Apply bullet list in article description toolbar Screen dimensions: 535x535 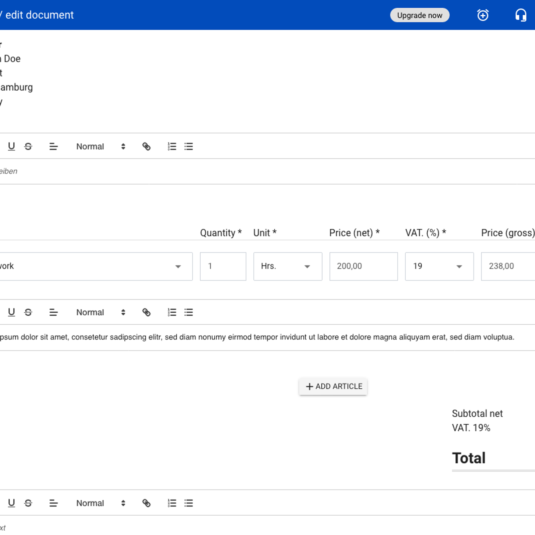189,312
